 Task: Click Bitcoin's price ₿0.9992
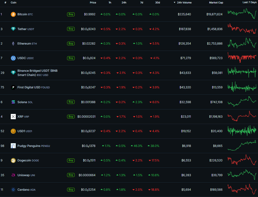pyautogui.click(x=90, y=14)
